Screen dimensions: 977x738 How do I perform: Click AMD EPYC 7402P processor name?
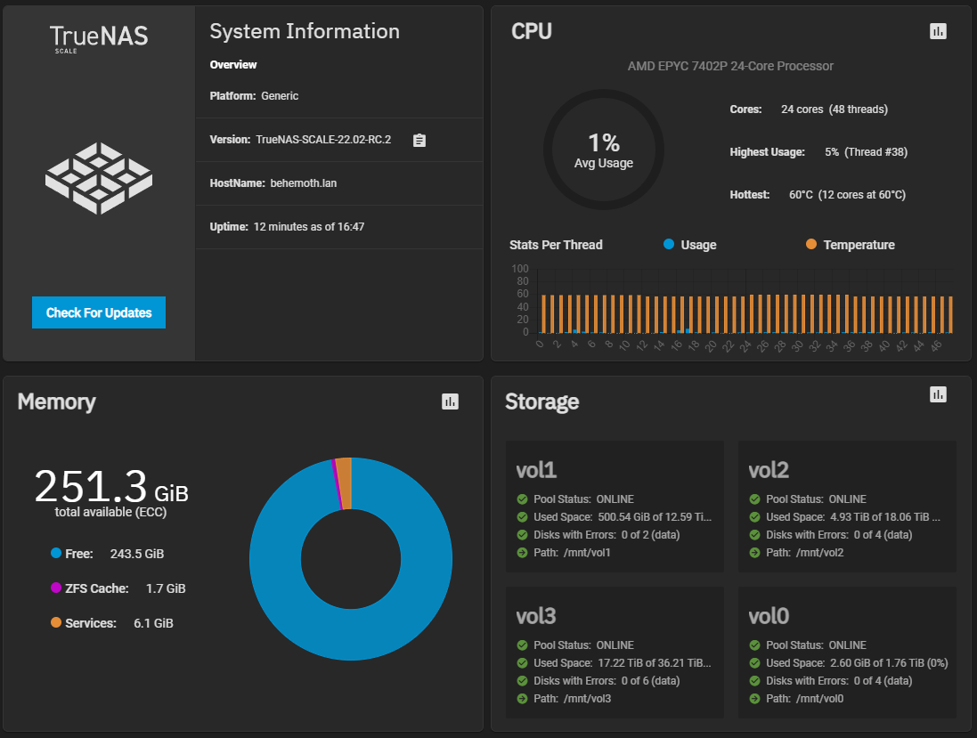tap(730, 66)
